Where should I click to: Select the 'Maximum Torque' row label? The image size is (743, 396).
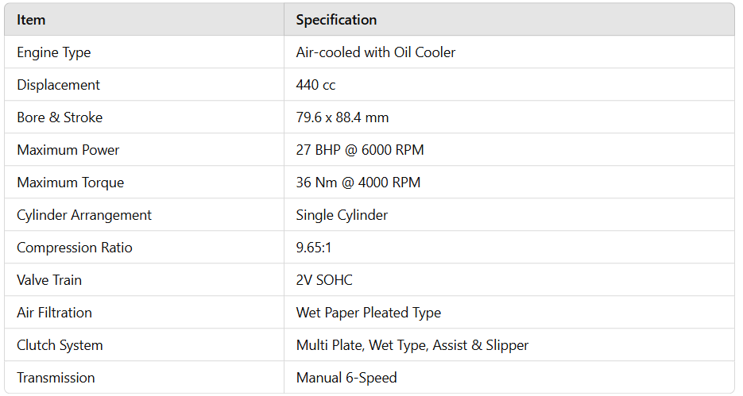[x=71, y=183]
